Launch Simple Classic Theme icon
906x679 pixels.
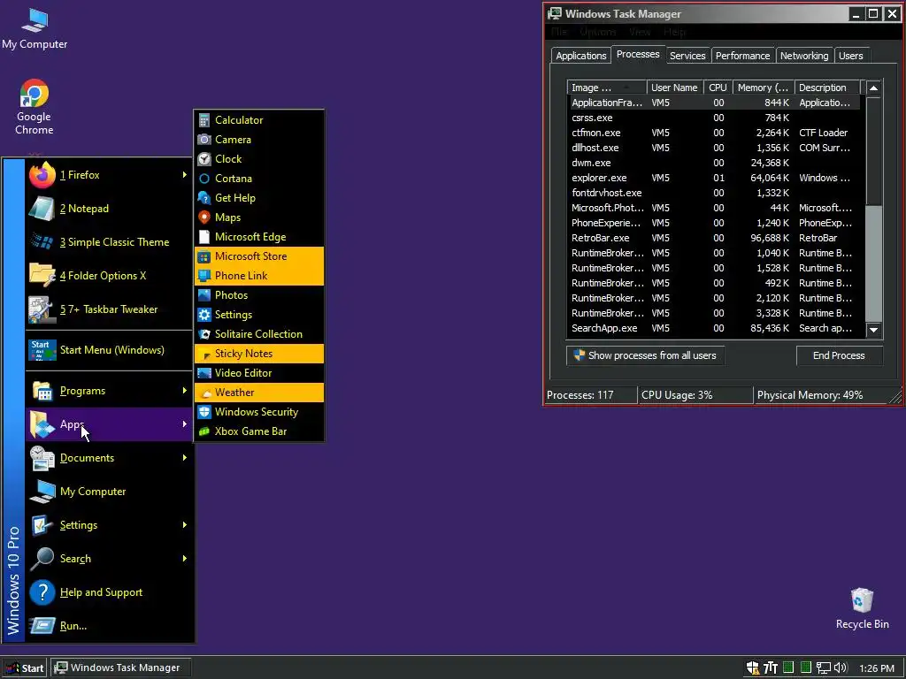coord(42,242)
